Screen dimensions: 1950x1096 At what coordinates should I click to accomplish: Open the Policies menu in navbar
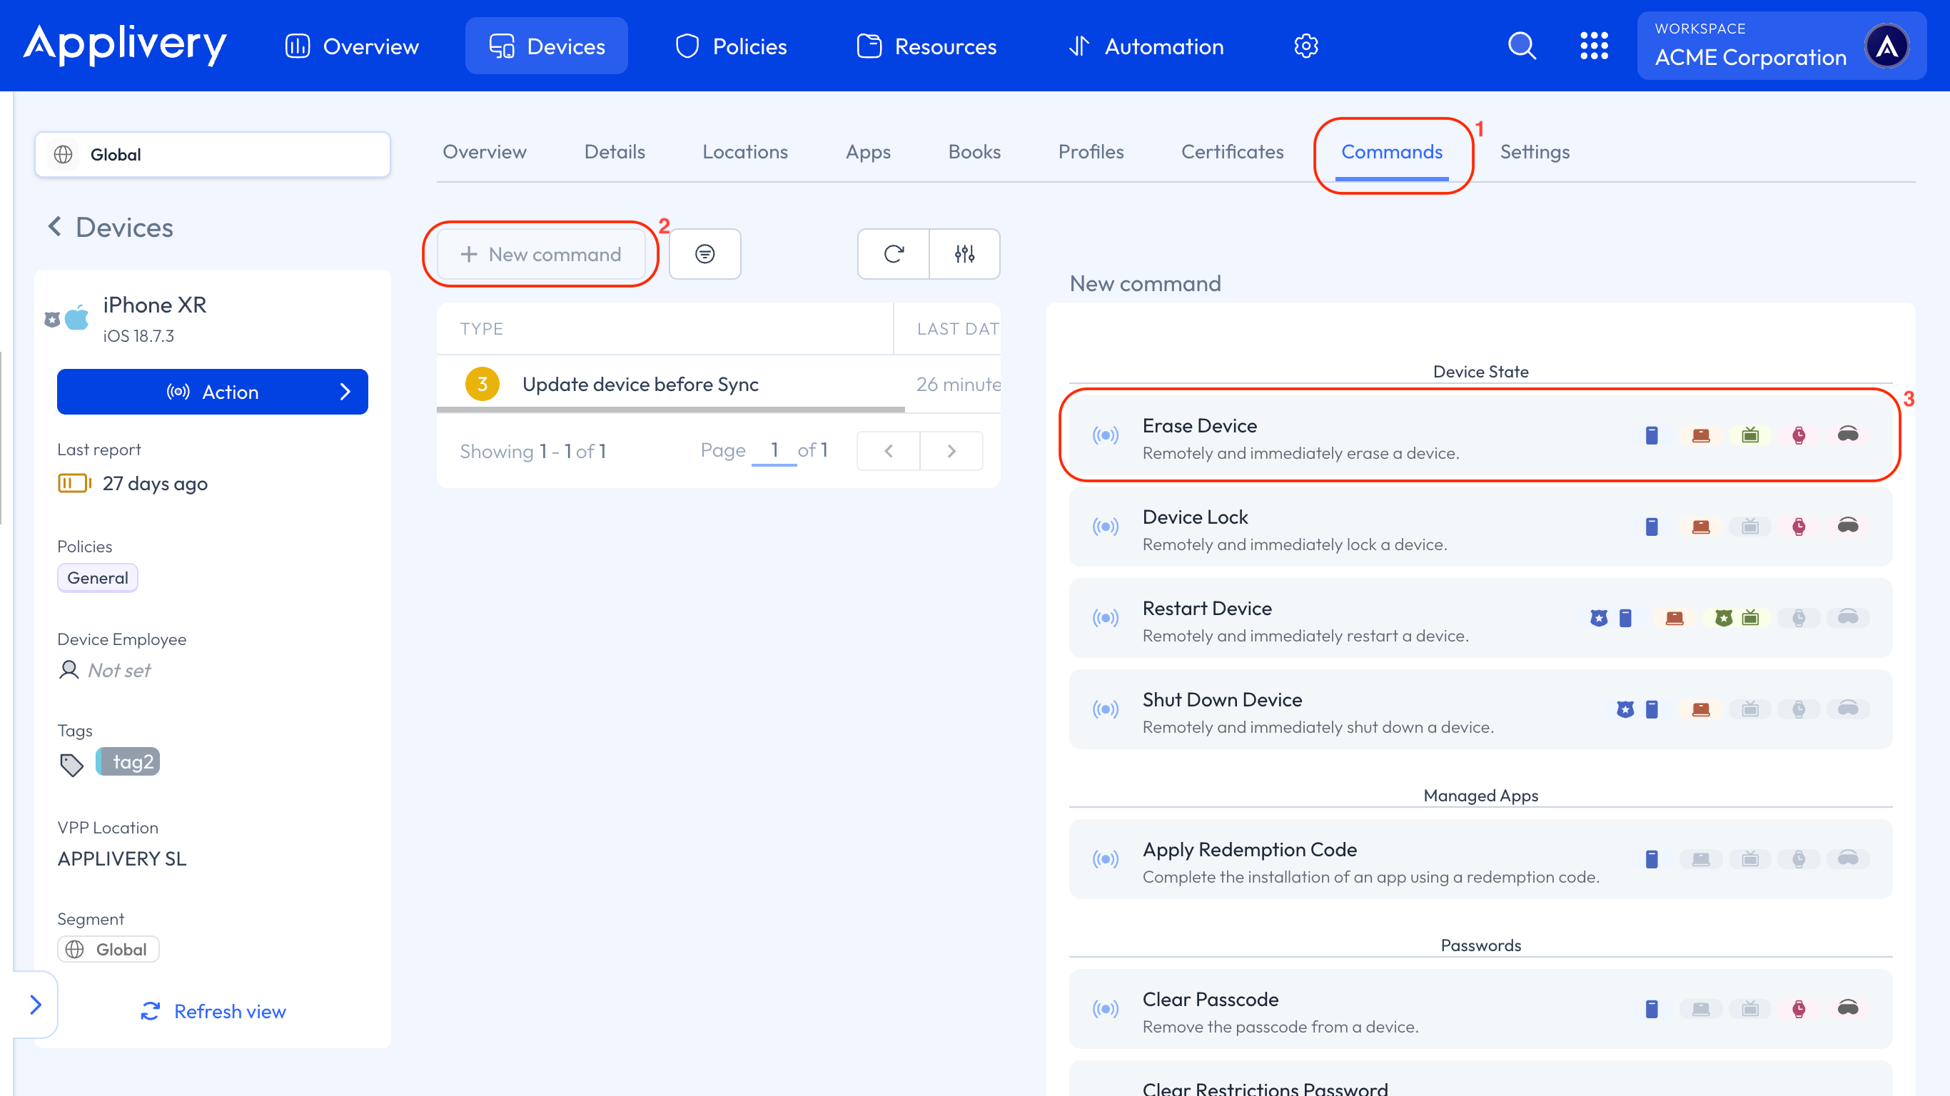pos(730,46)
